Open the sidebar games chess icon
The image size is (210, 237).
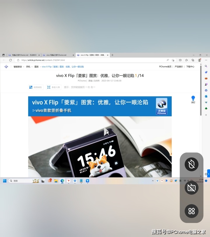coord(206,84)
